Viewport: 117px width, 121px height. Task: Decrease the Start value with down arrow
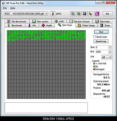pos(110,48)
